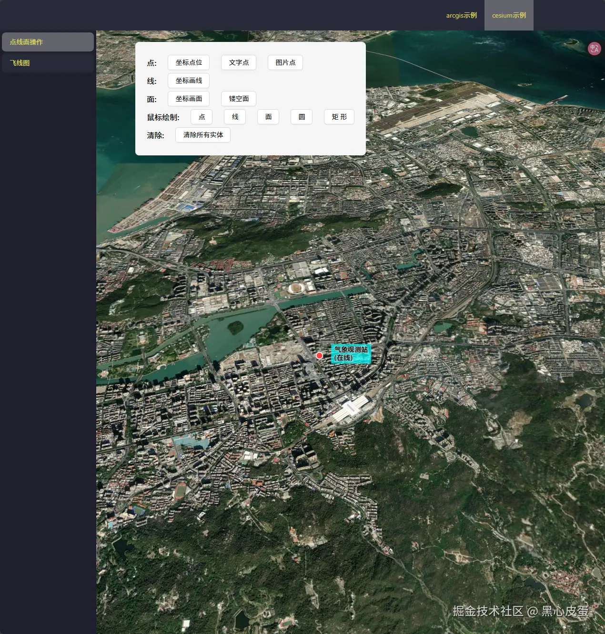Click the 坐标画面 button
Screen dimensions: 605x634
tap(189, 99)
